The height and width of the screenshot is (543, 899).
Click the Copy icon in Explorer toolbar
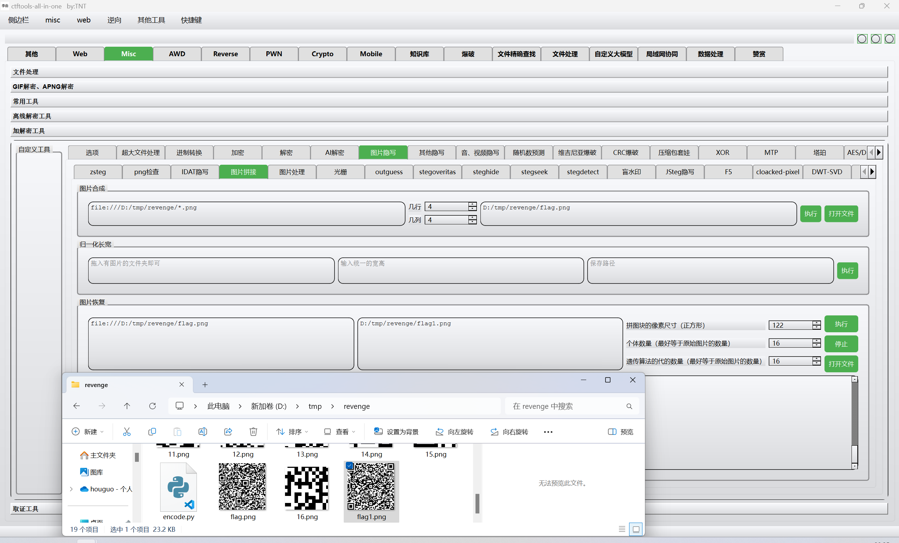152,432
